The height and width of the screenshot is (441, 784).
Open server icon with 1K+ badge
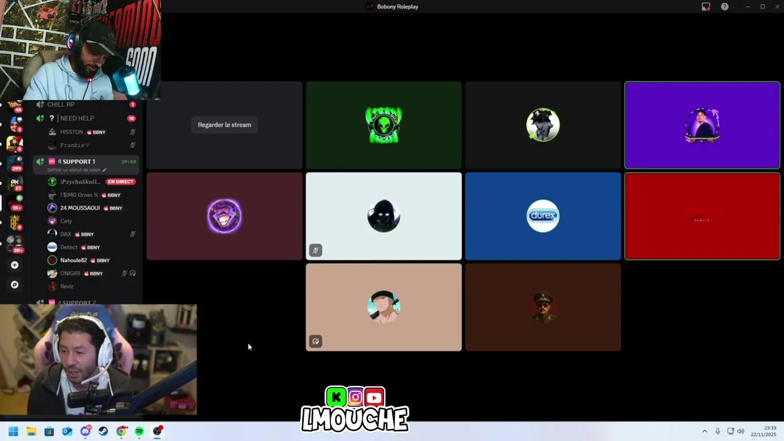click(15, 203)
